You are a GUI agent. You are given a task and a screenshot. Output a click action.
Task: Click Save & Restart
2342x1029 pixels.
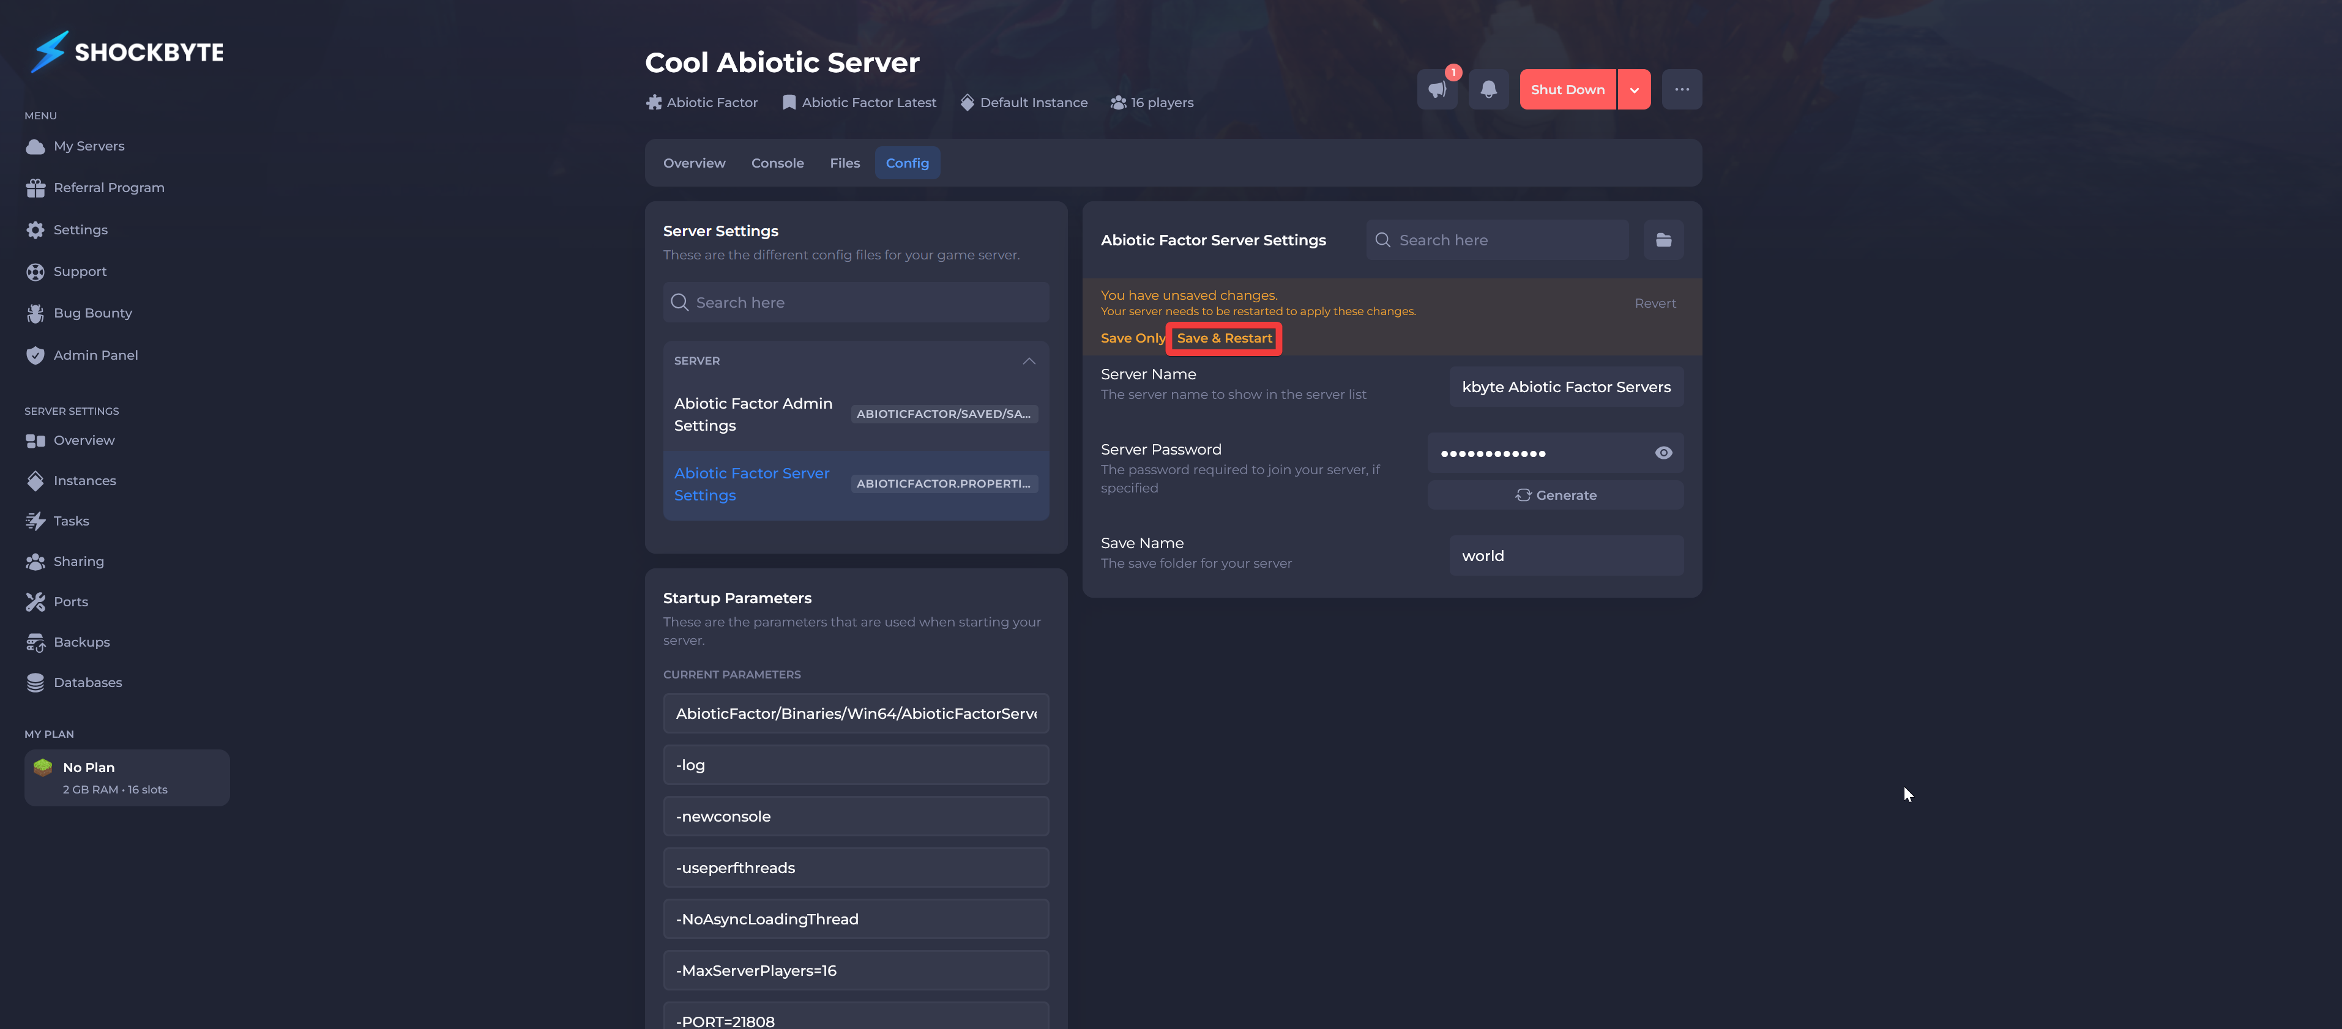1224,338
